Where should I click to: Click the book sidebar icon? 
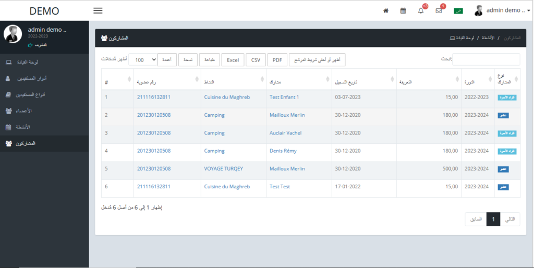tap(8, 95)
